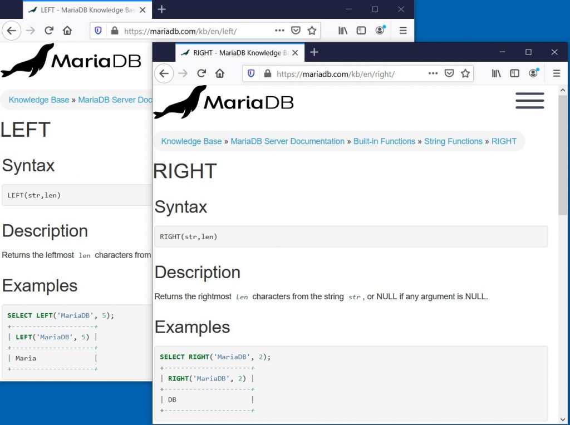Select the RIGHT - MariaDB Knowledge Base tab

(240, 53)
